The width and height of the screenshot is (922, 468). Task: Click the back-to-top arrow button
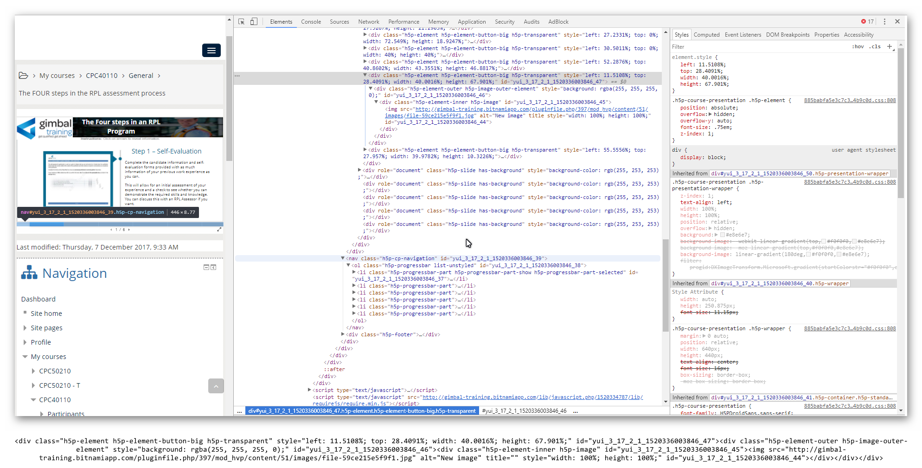[216, 386]
